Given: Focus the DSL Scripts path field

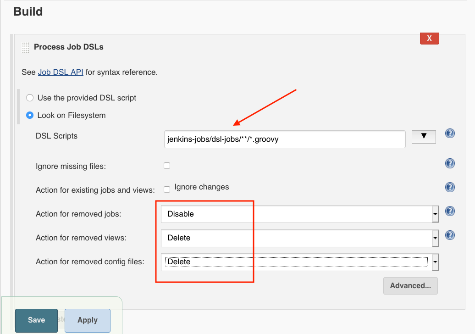Looking at the screenshot, I should [285, 139].
